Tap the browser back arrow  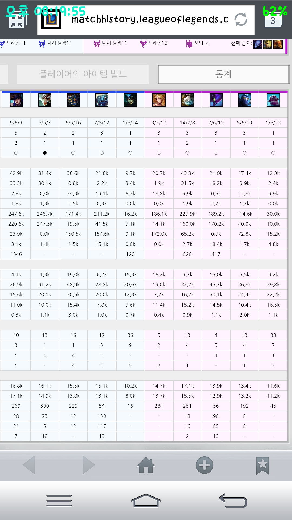tap(29, 465)
